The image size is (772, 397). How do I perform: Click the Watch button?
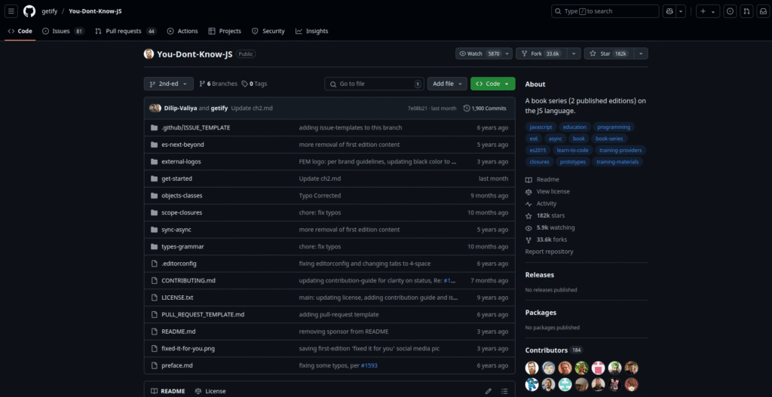[x=479, y=53]
